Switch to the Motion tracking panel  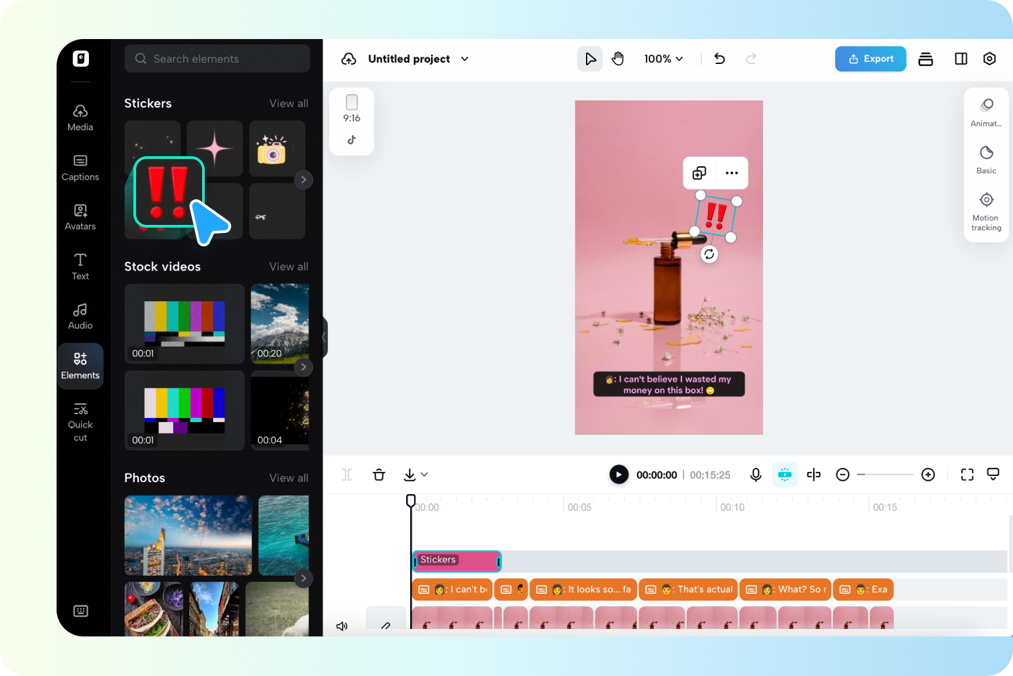click(x=985, y=209)
